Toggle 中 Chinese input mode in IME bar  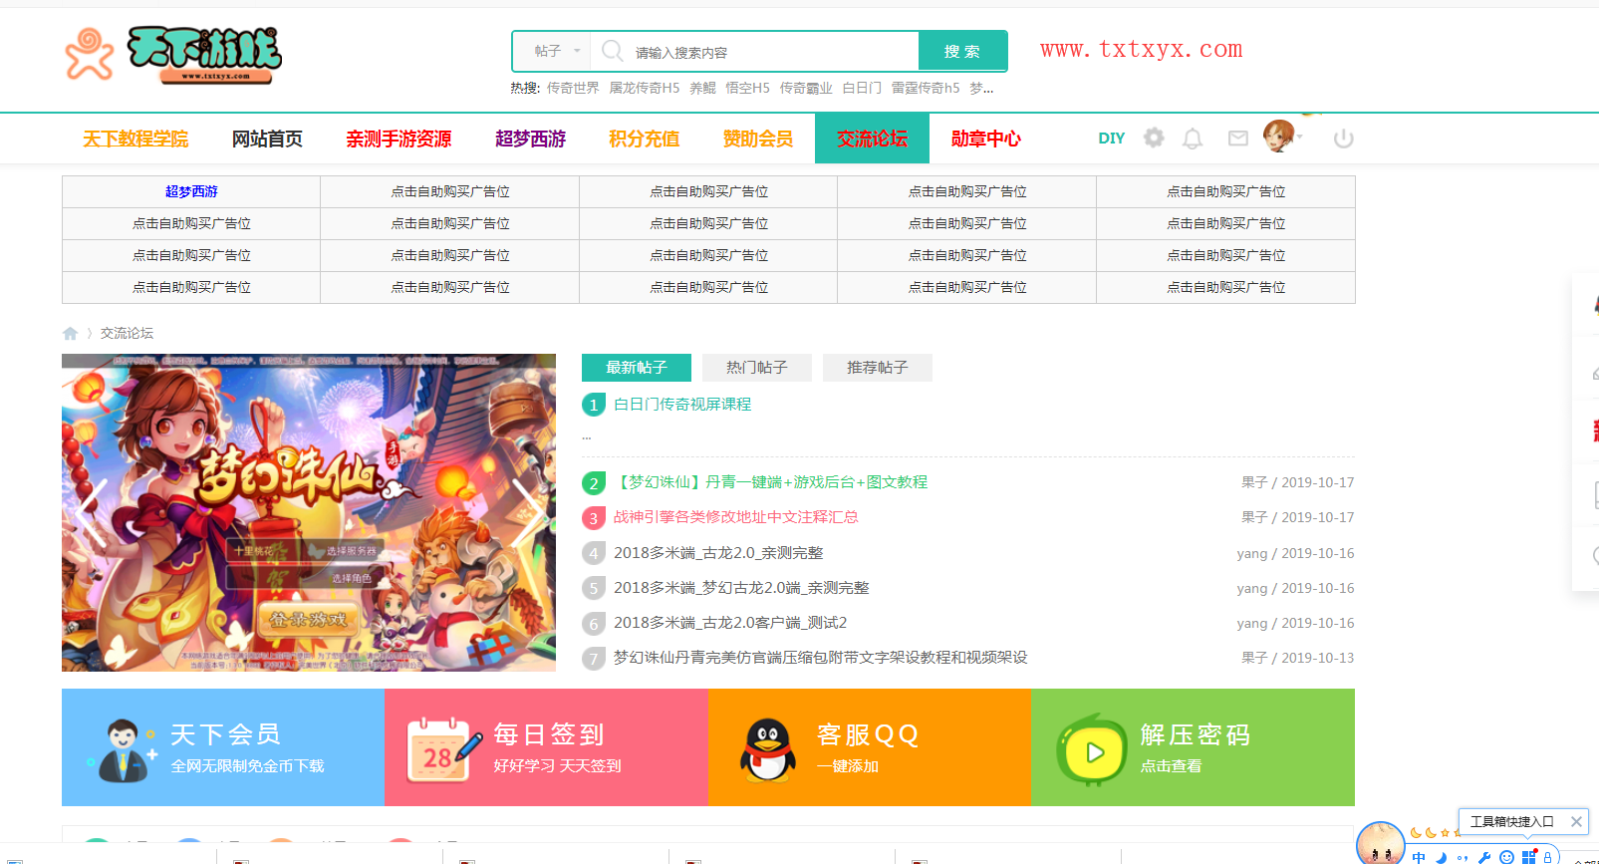[1419, 857]
